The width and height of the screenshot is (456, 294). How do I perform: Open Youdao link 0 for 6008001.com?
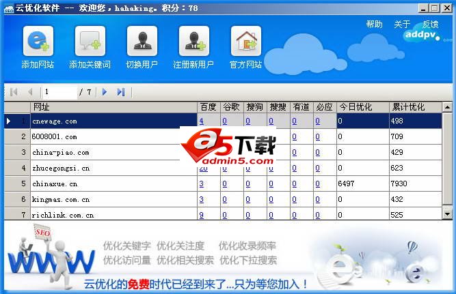294,136
